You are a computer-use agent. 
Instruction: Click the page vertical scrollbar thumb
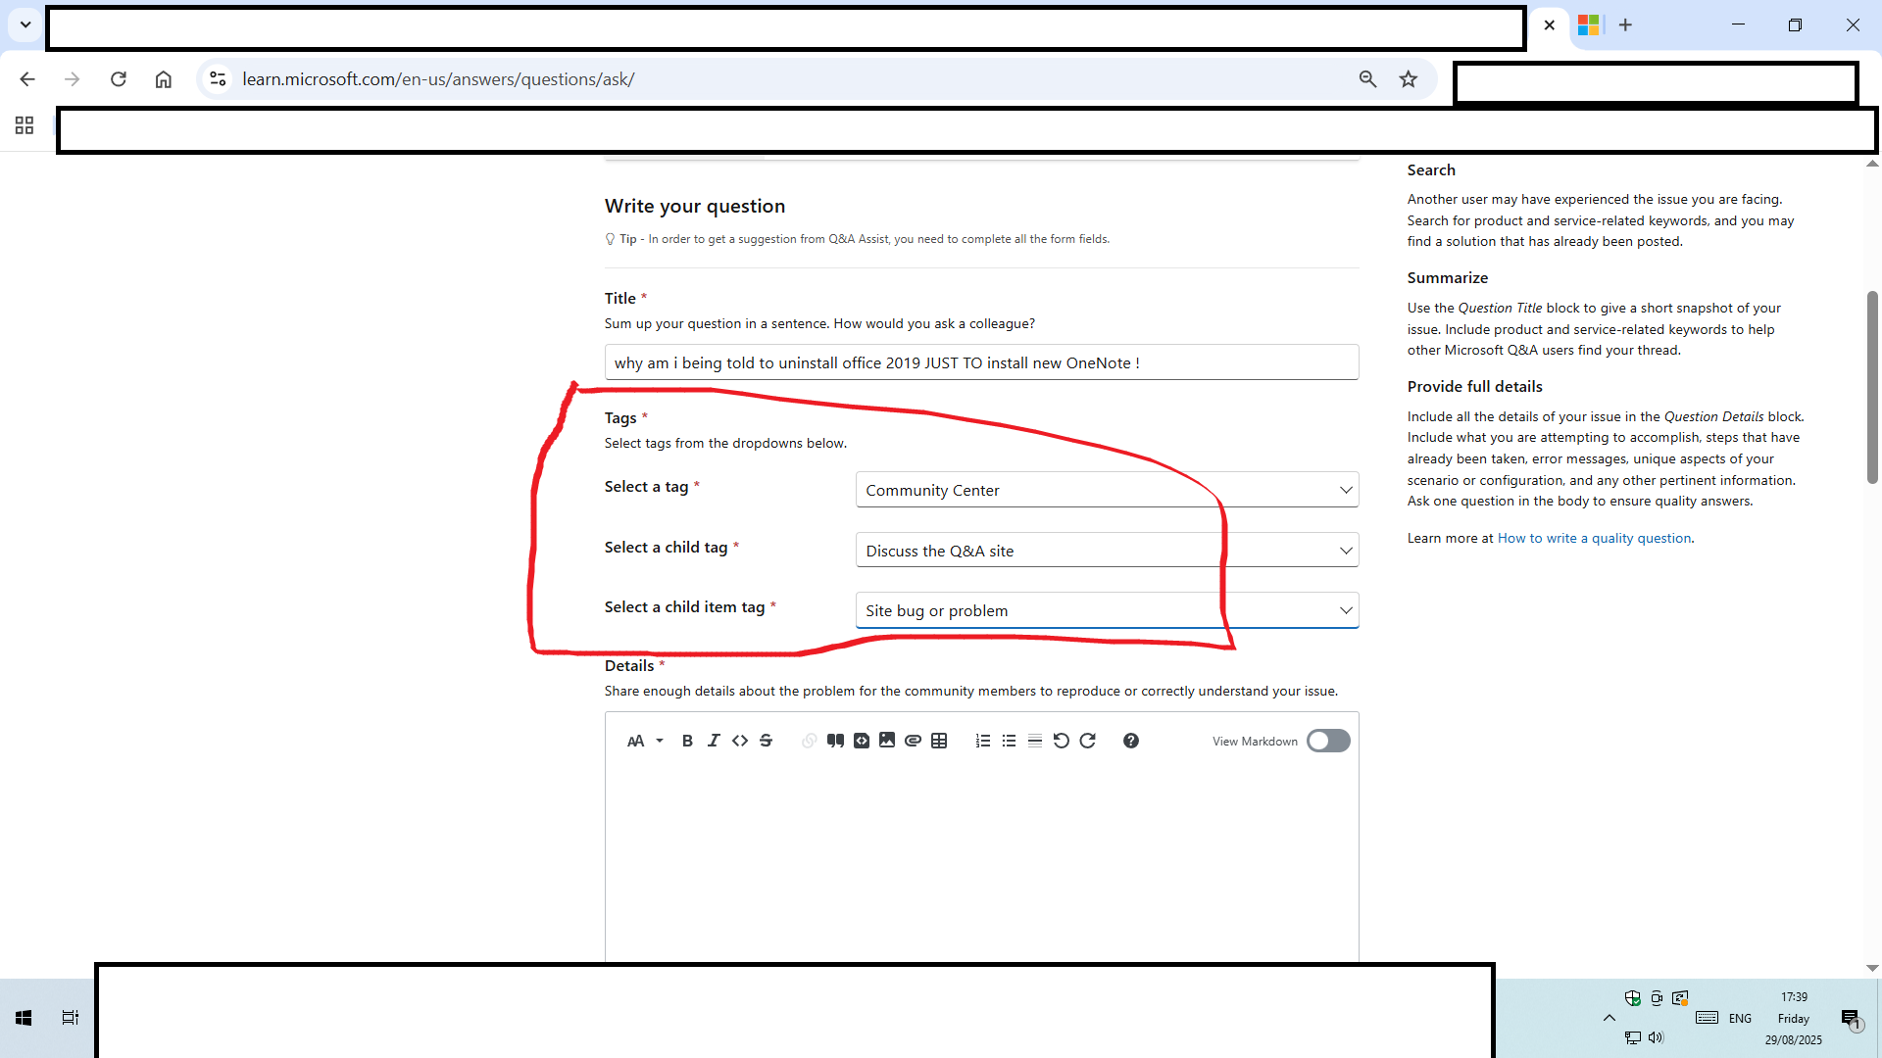point(1872,386)
